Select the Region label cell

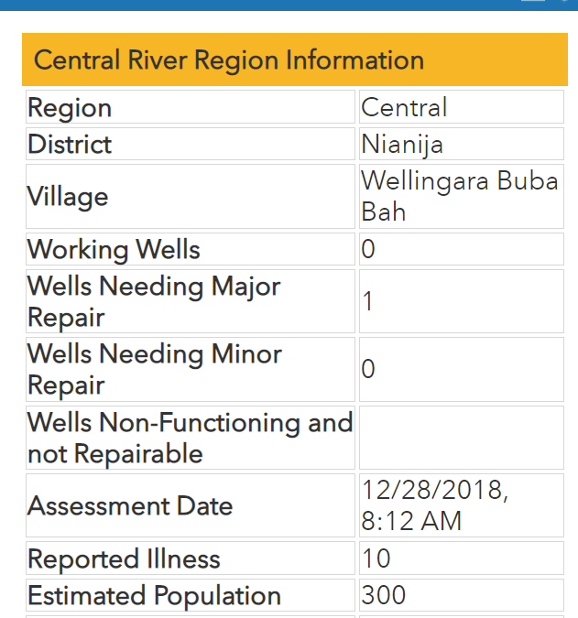pos(191,107)
